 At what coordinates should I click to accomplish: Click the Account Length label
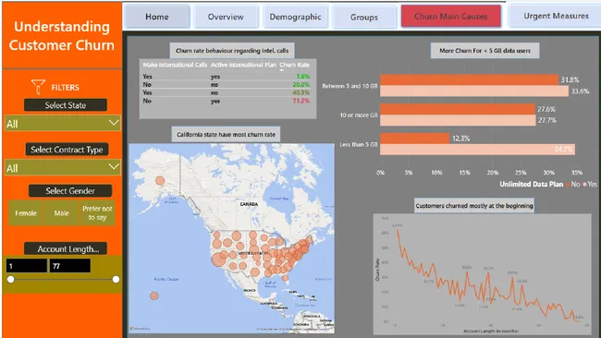tap(66, 248)
